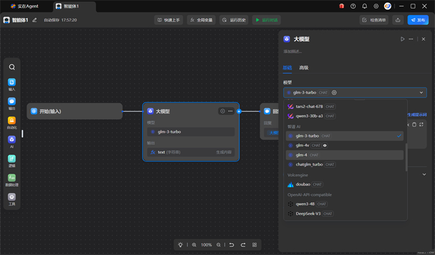
Task: Open the AI node category
Action: (x=12, y=140)
